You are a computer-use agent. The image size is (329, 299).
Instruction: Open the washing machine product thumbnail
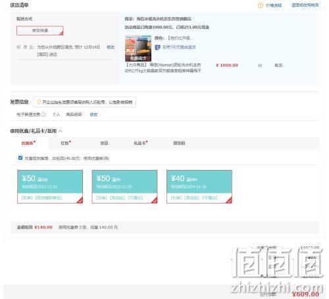138,48
